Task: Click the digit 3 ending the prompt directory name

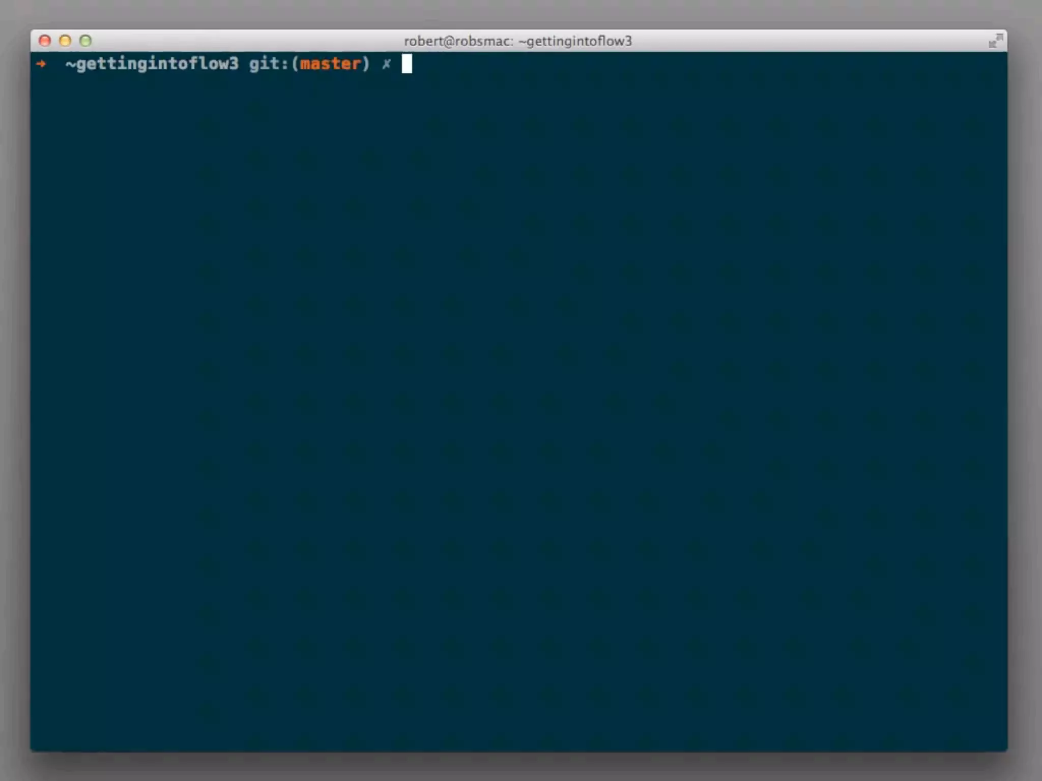Action: 233,64
